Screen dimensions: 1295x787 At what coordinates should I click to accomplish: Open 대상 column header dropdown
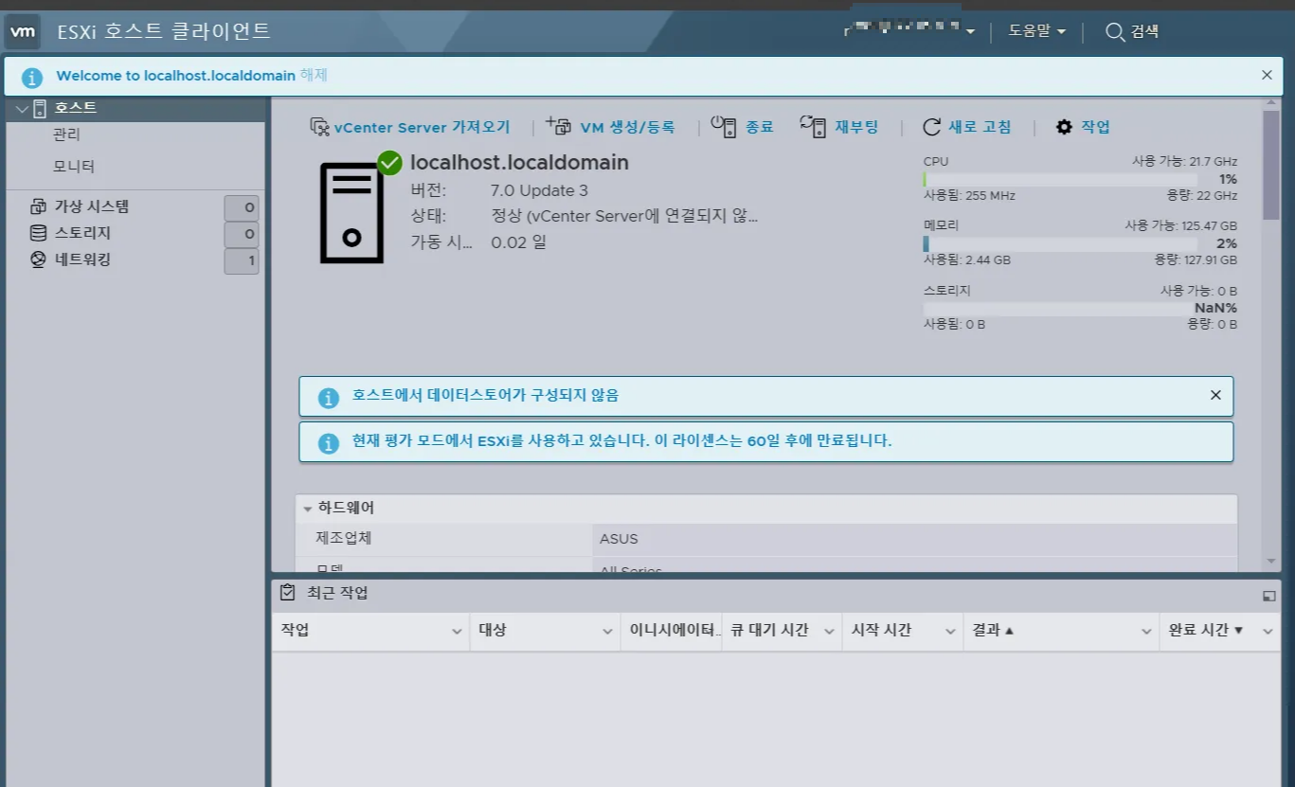click(x=607, y=632)
